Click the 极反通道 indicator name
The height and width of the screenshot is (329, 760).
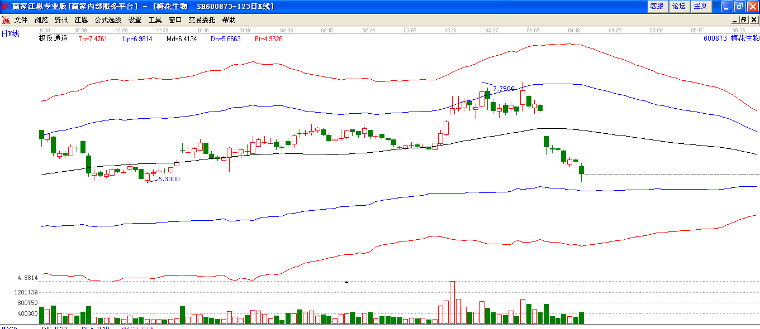[x=53, y=38]
